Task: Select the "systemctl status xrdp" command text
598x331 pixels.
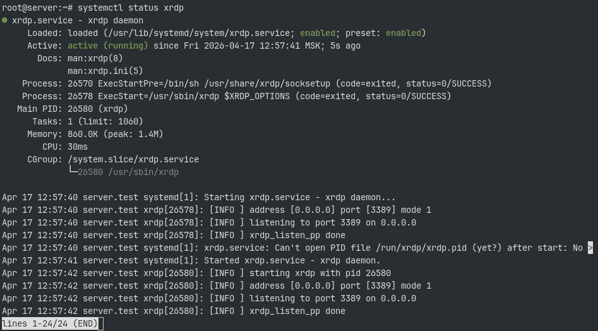Action: [x=131, y=8]
